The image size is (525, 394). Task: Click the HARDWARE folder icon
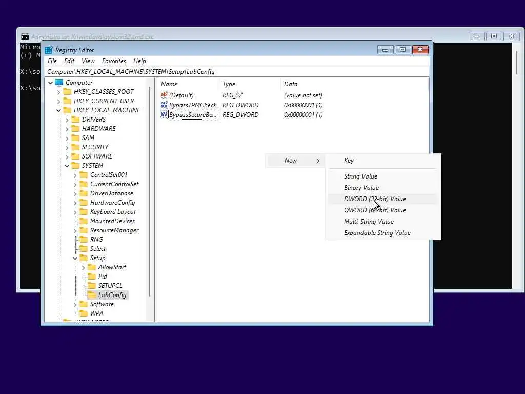point(76,129)
